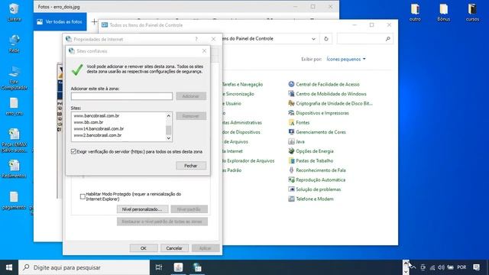Select the Rendimentos desktop file
Viewport: 489px width, 275px height.
[x=14, y=169]
